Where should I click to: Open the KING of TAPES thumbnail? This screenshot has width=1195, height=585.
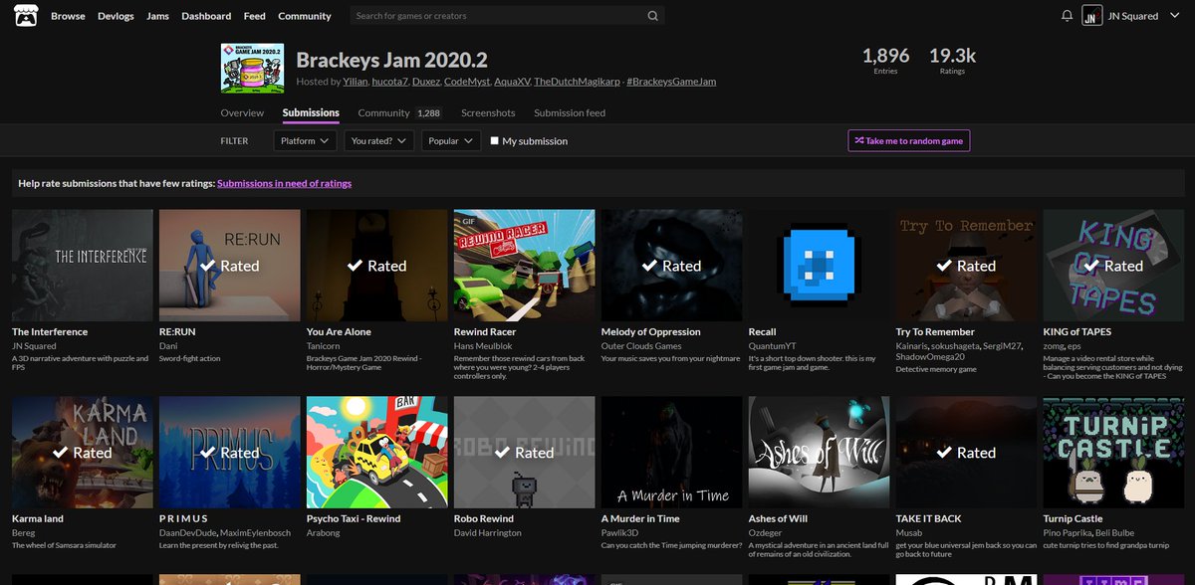click(1114, 266)
